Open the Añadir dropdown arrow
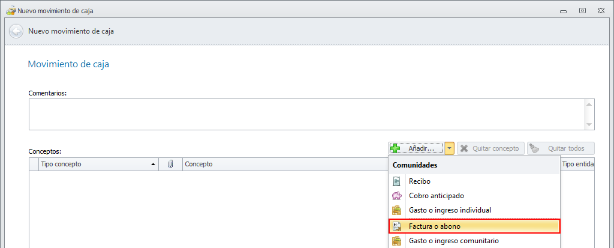 449,148
